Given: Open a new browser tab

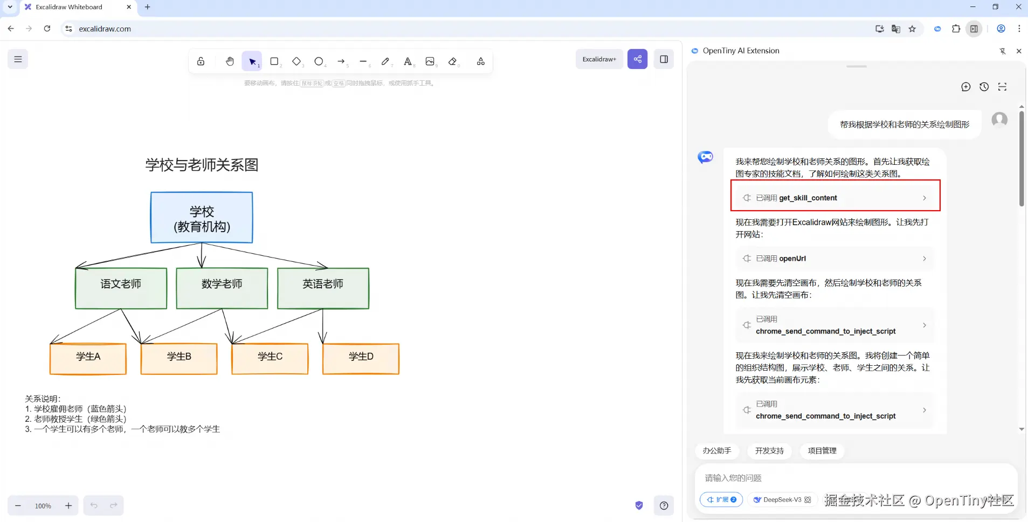Looking at the screenshot, I should (148, 7).
